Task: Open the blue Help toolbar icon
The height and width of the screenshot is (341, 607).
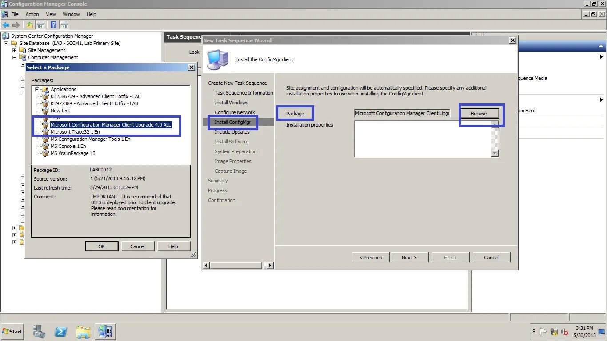Action: (x=54, y=25)
